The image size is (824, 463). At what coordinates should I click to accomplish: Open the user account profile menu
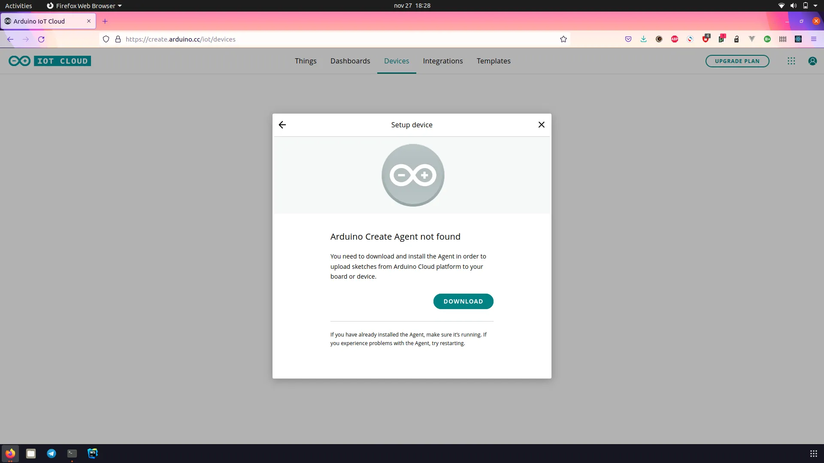tap(812, 61)
